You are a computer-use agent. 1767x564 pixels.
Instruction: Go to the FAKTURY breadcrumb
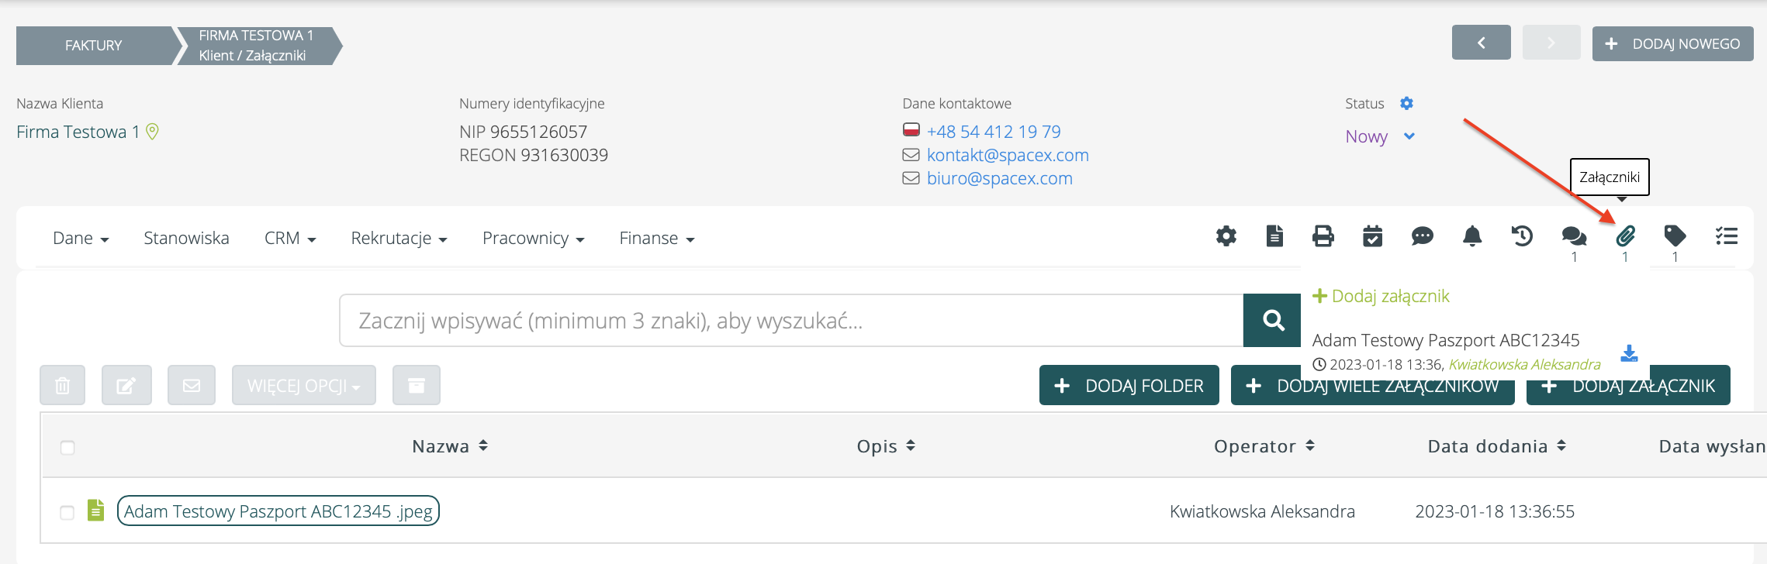coord(93,46)
